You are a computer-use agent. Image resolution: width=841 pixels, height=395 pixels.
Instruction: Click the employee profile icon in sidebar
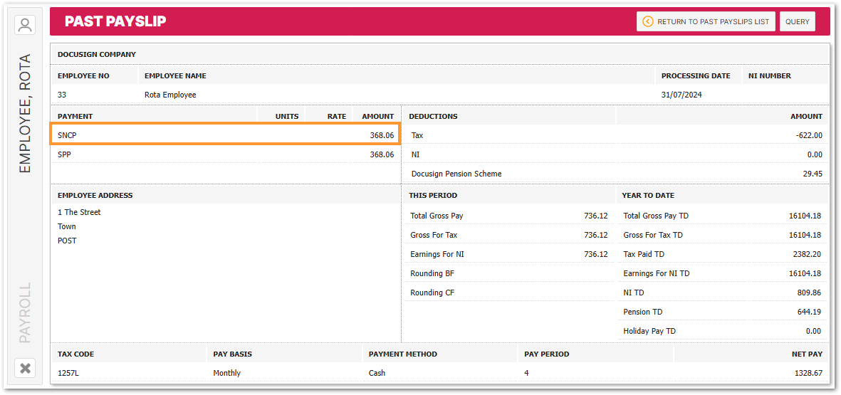25,25
